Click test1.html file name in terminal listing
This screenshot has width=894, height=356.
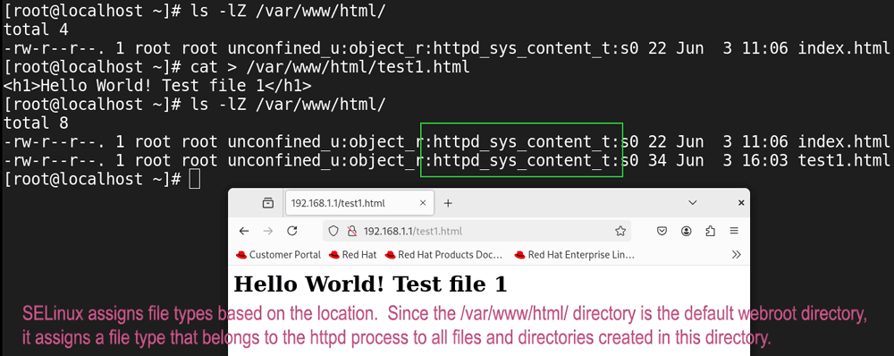coord(844,160)
